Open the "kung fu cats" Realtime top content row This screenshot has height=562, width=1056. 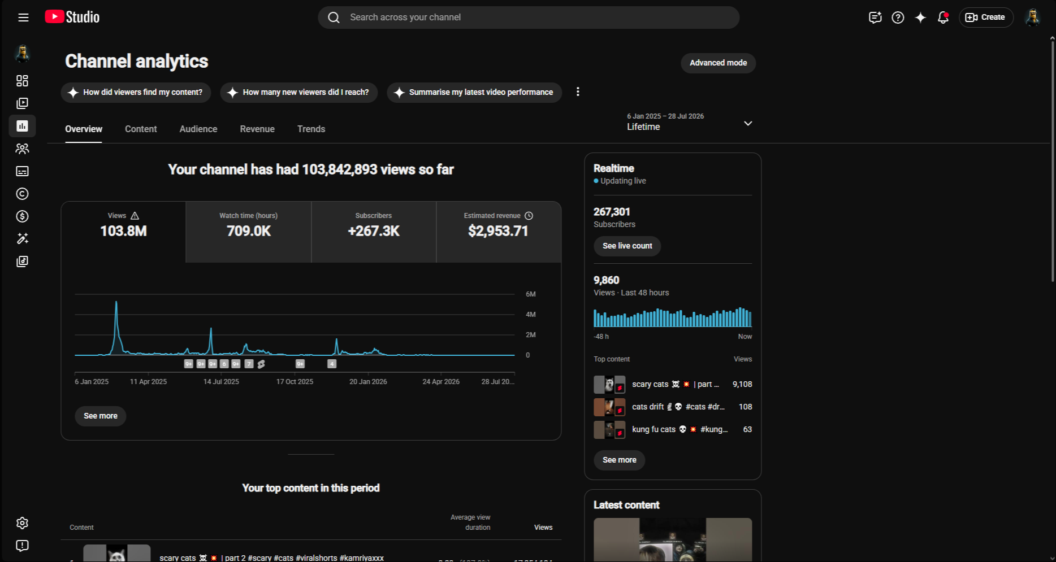[673, 429]
